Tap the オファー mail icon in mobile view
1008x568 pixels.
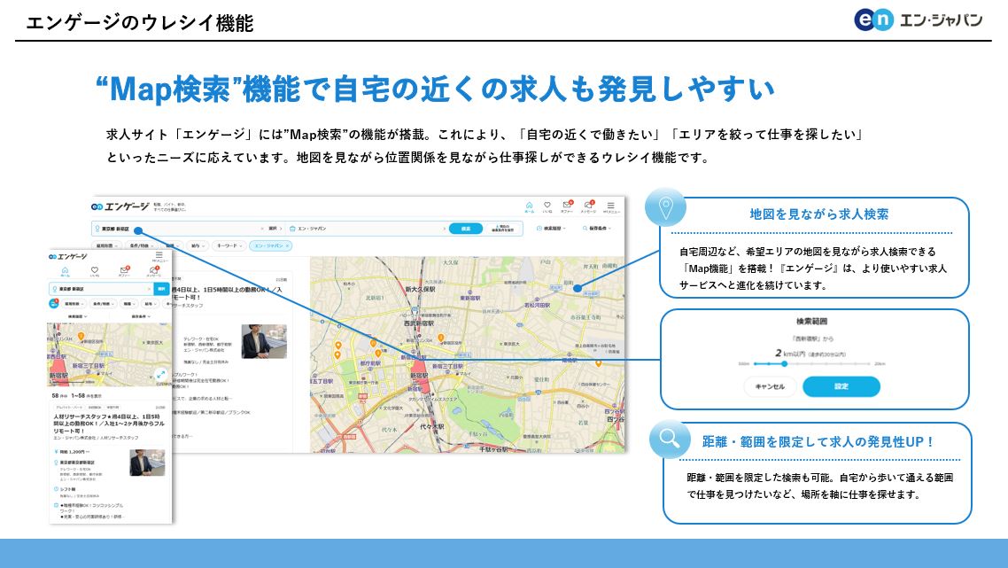click(124, 269)
